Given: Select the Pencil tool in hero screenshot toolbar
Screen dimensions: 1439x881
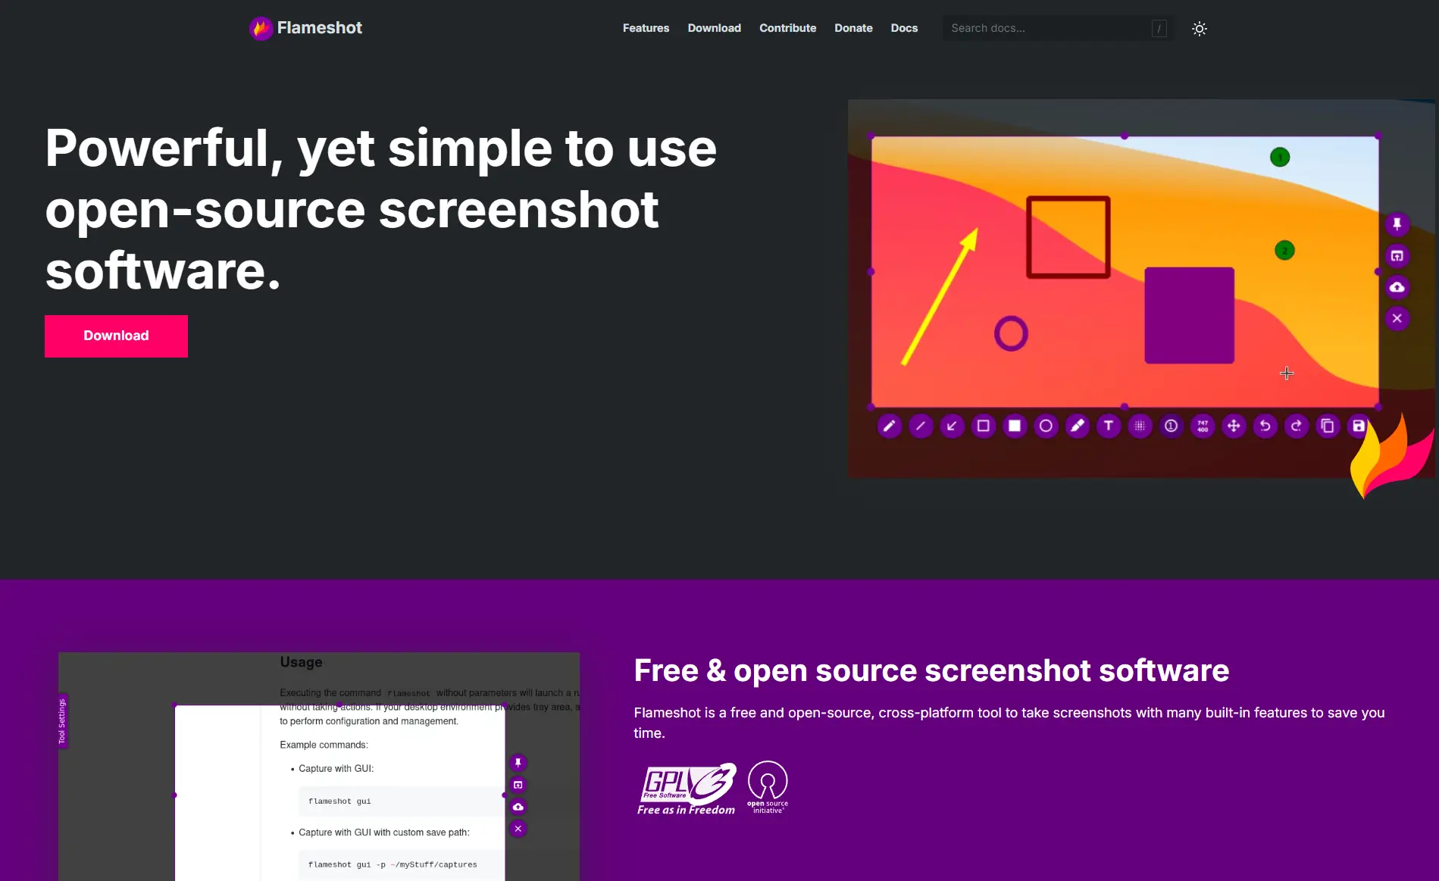Looking at the screenshot, I should (x=889, y=426).
